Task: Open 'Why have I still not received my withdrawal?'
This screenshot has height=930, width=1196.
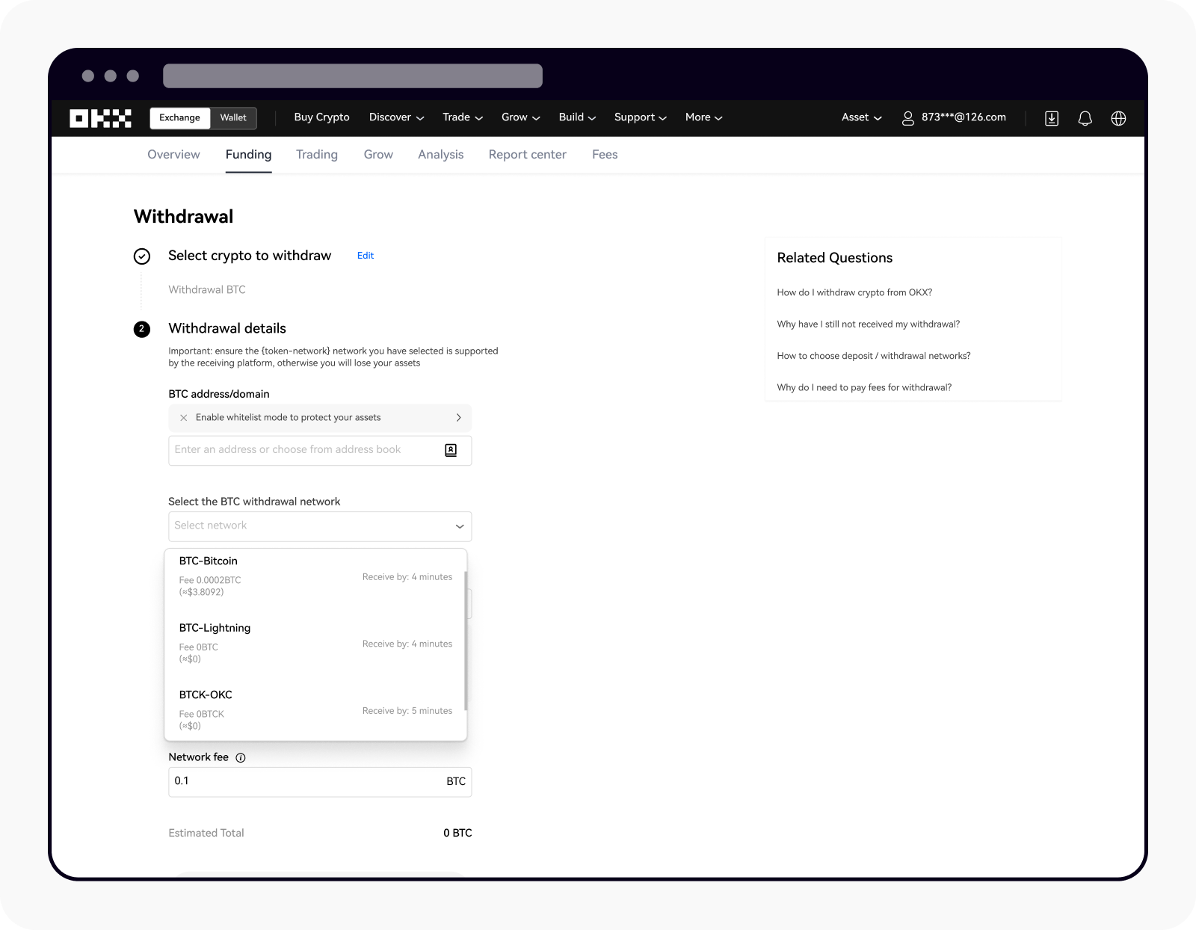Action: point(869,324)
